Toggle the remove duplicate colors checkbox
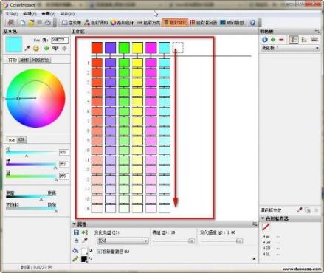Screen dimensions: 324x273 coord(100,252)
